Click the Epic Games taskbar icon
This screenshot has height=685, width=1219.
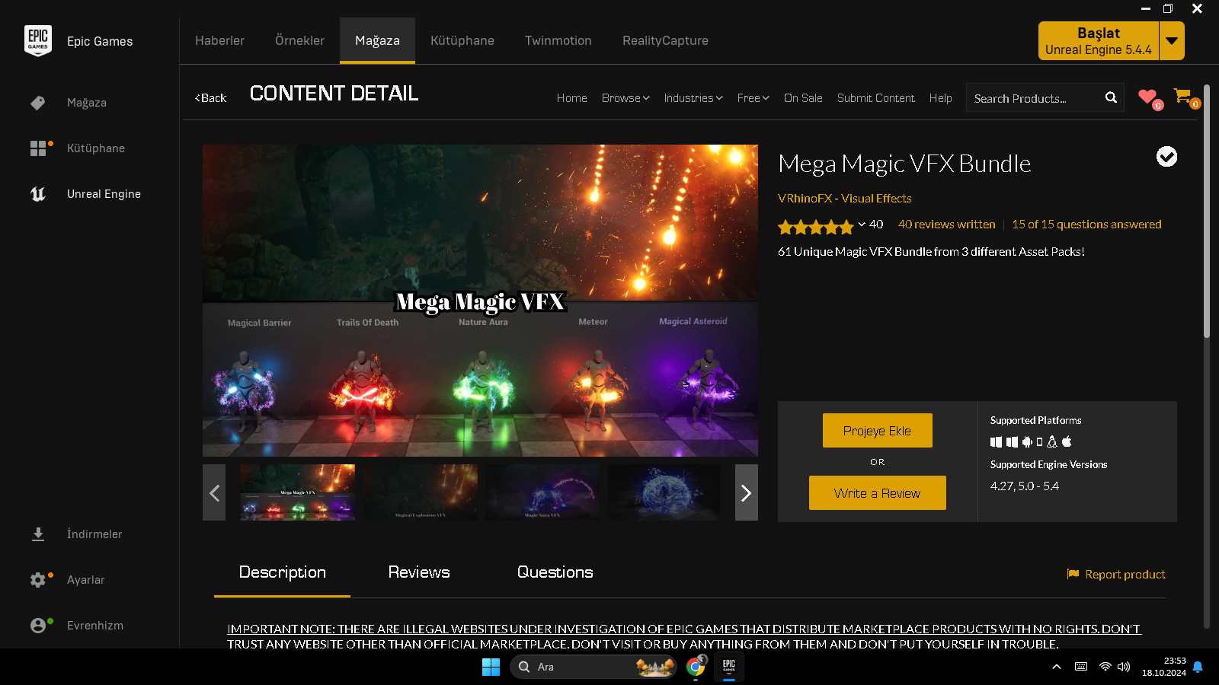pyautogui.click(x=729, y=667)
